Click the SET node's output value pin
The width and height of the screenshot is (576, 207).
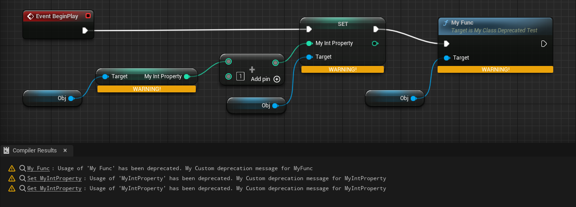[375, 44]
